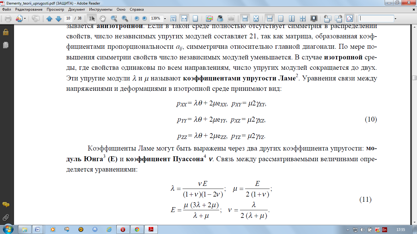Open Microsoft Word from taskbar
This screenshot has width=417, height=234.
[38, 229]
